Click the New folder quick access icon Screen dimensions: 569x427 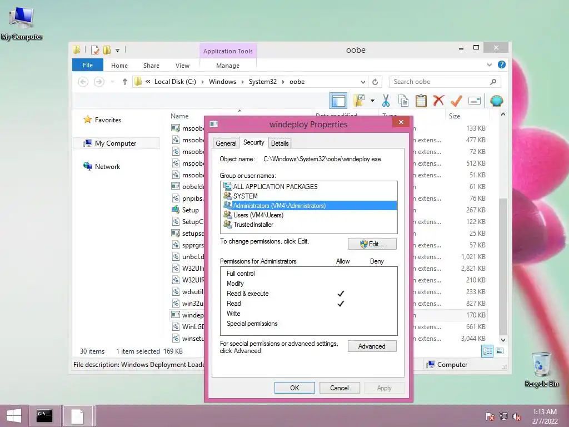(107, 49)
